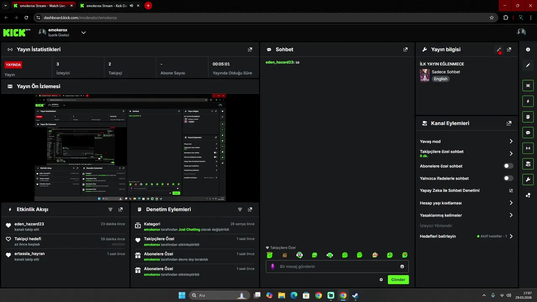
Task: Click the three-dots icon at the sidebar bottom
Action: [x=528, y=195]
